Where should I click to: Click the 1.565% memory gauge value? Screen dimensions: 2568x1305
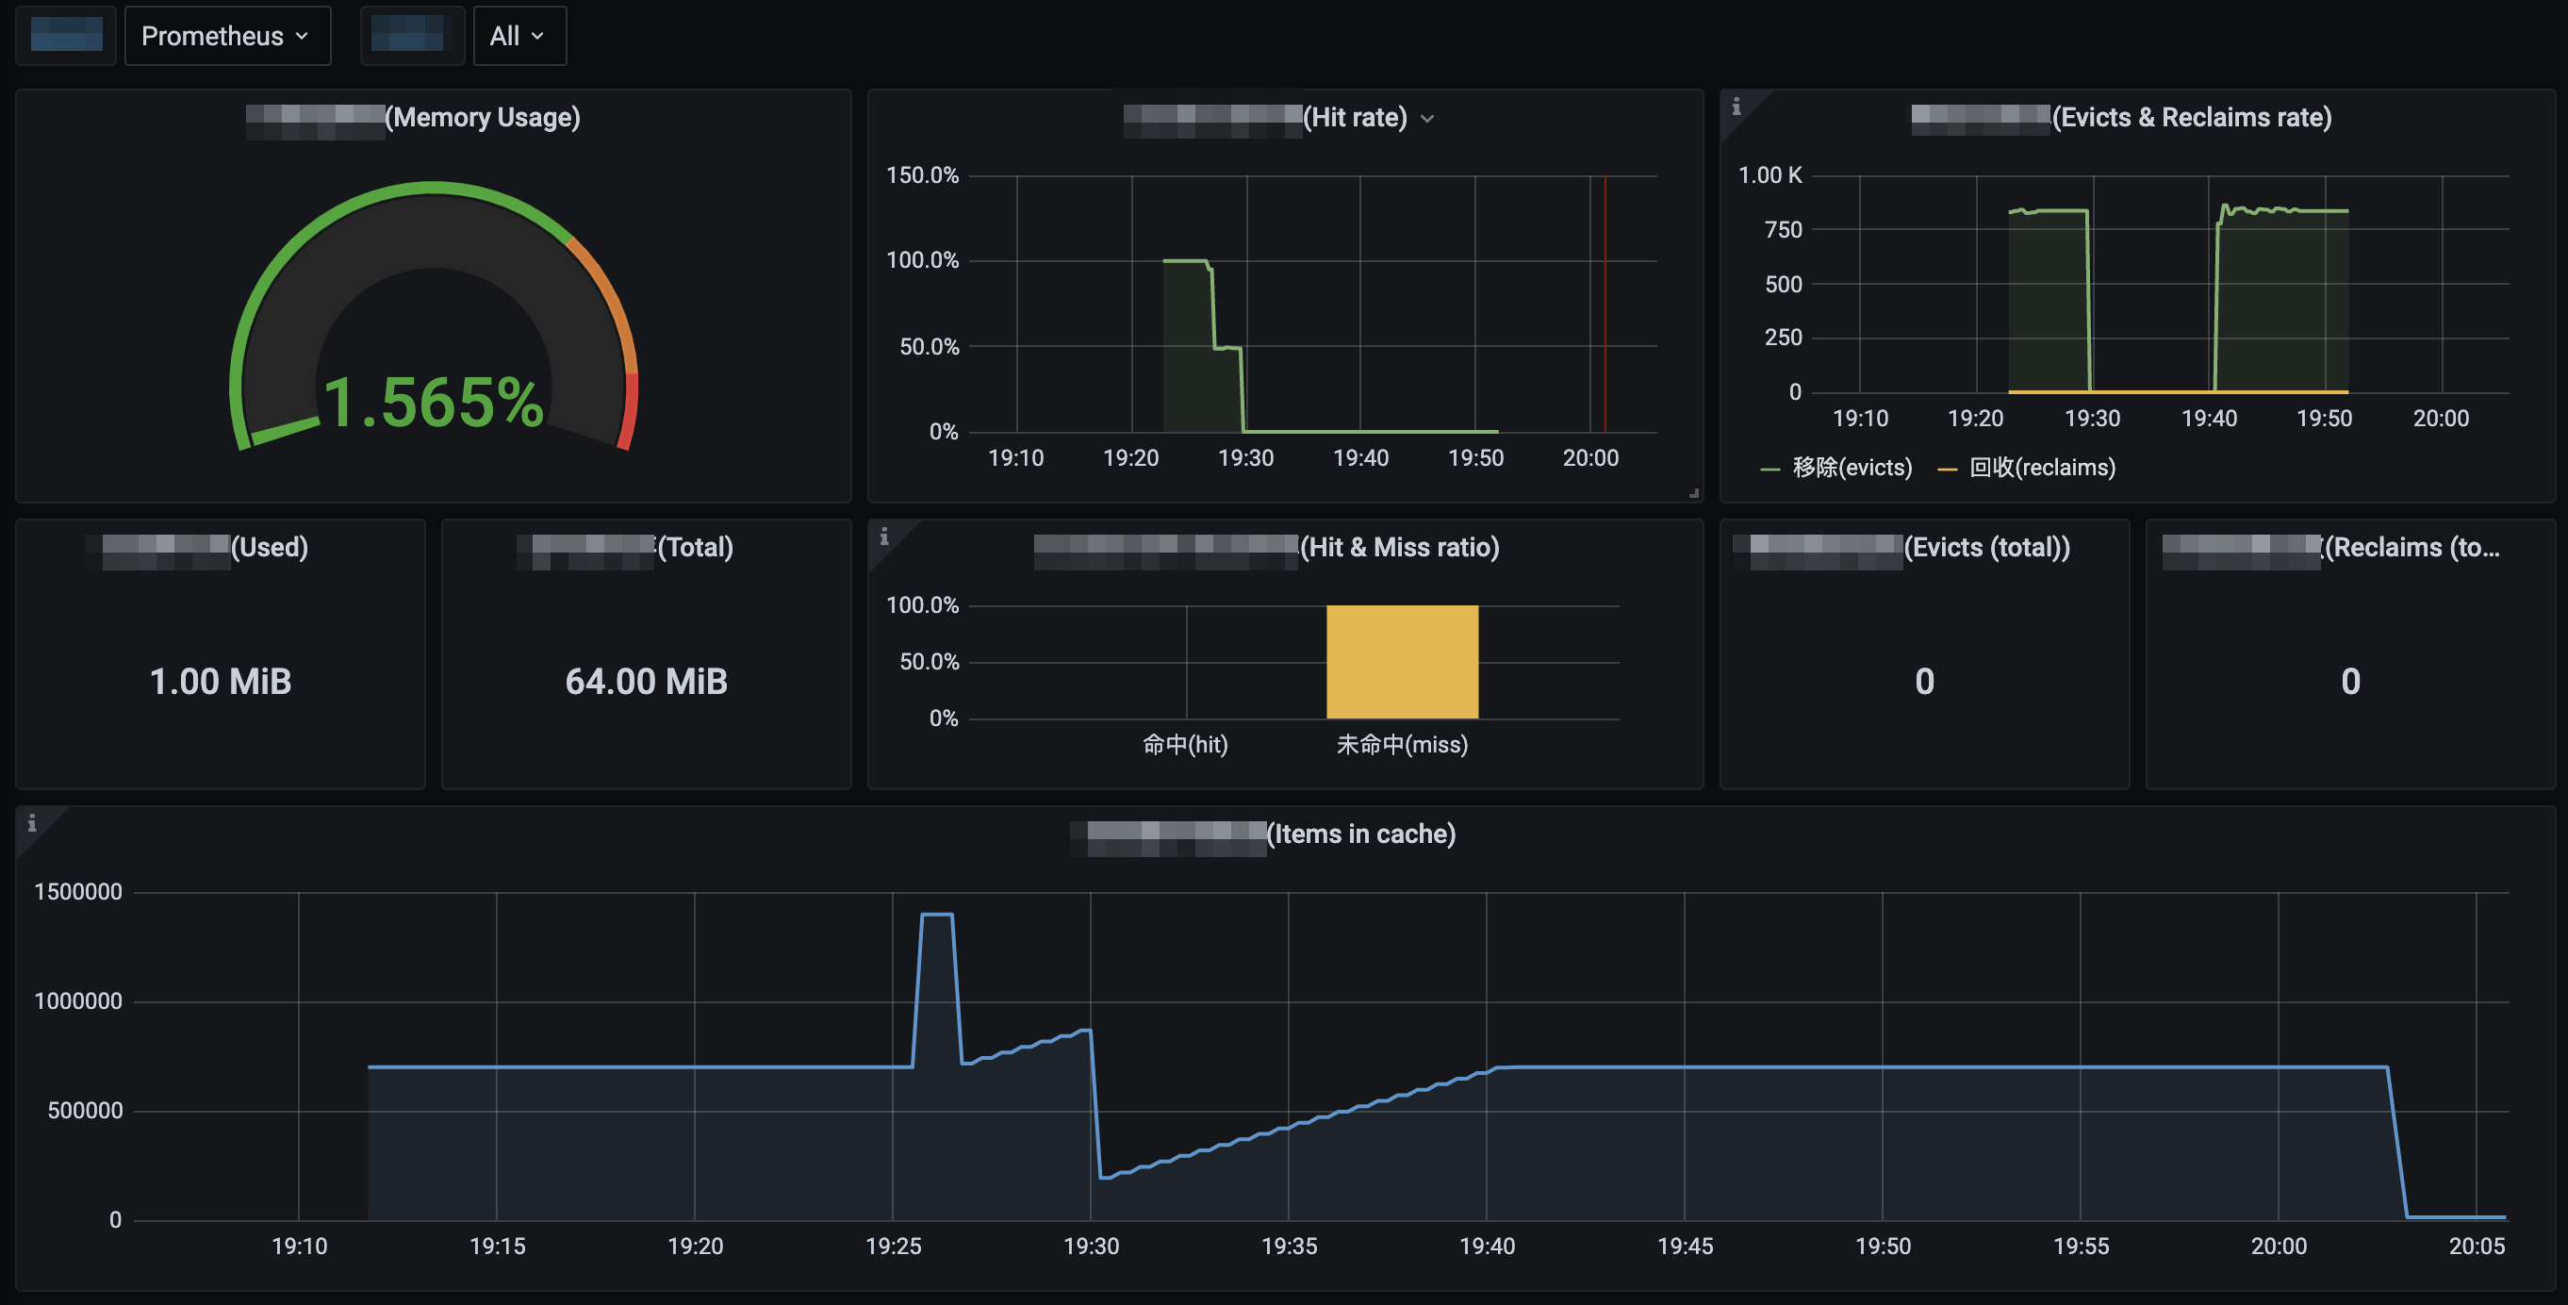(x=434, y=402)
